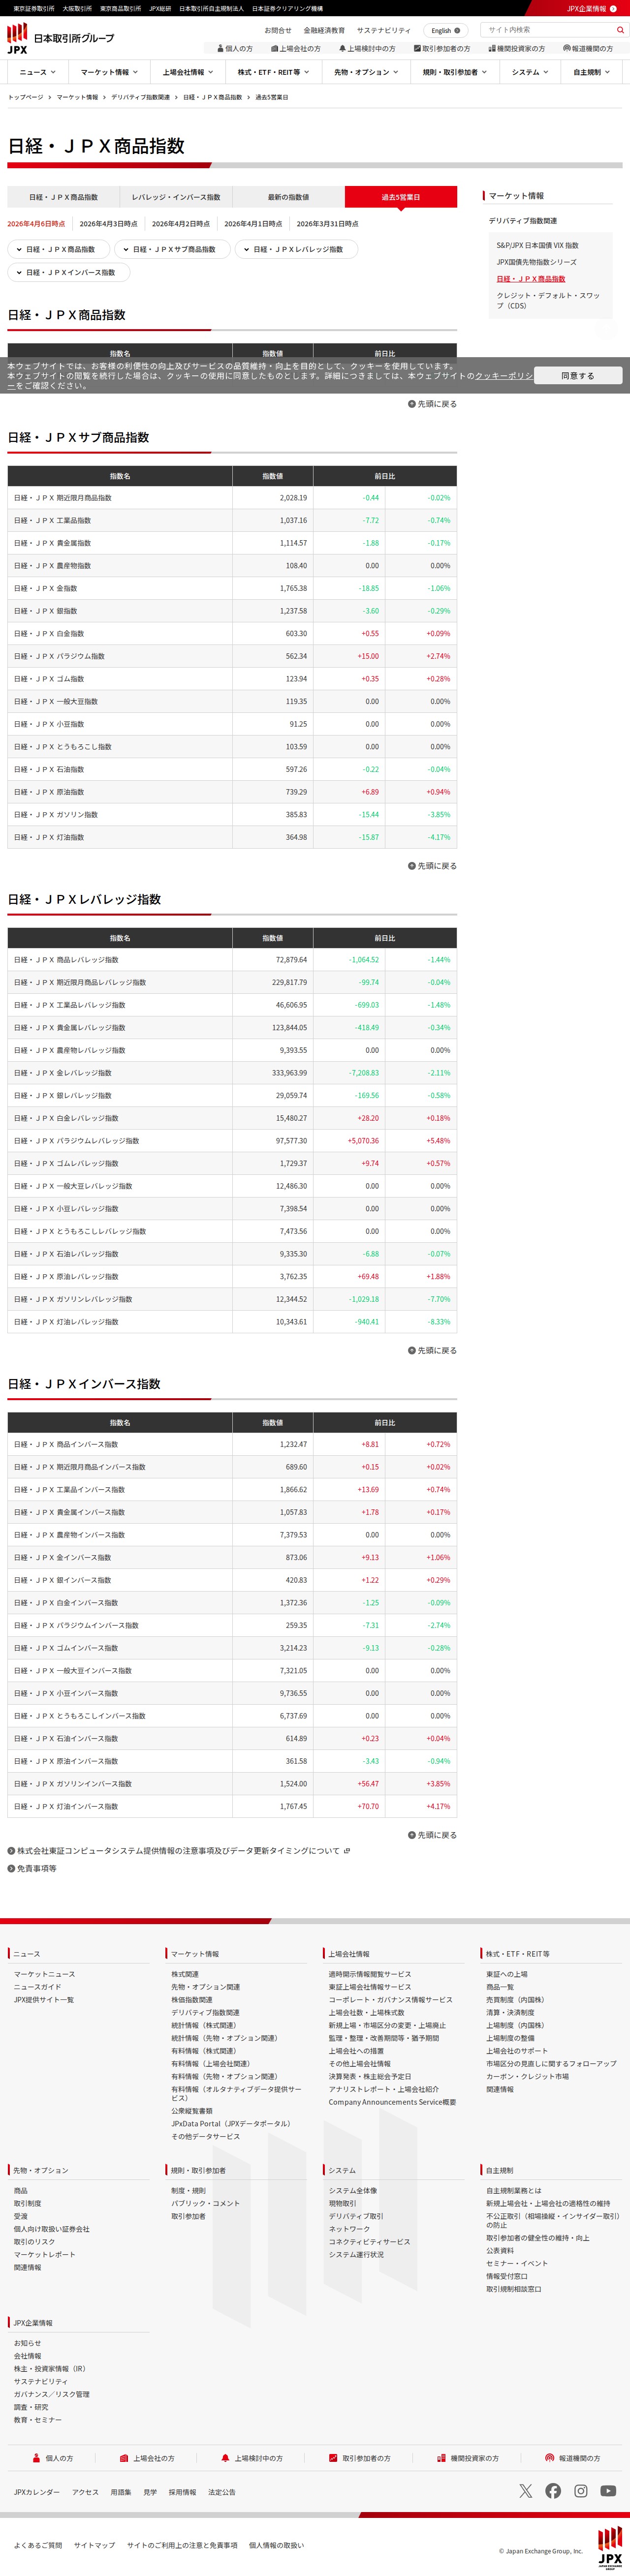Open JPX国債先物指数シリーズ sidebar link
Screen dimensions: 630x2576
(x=537, y=262)
